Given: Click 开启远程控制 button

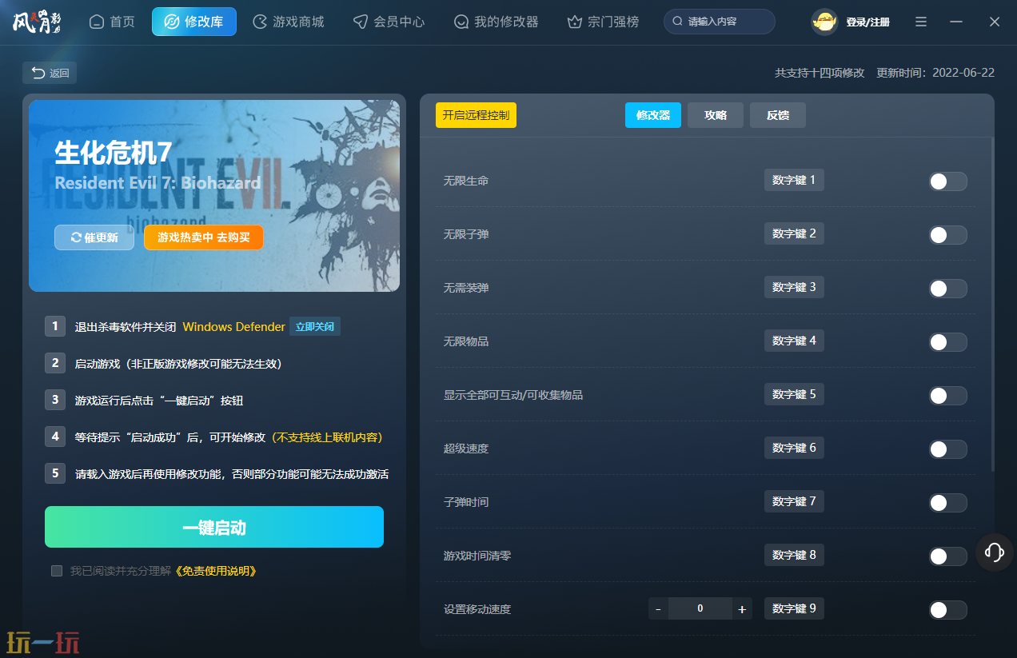Looking at the screenshot, I should click(476, 115).
